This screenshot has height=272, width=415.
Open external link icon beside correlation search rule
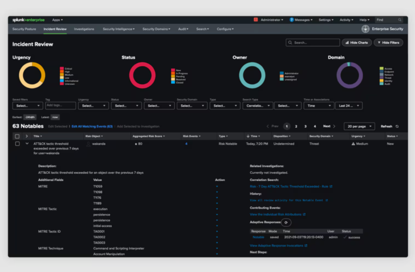331,186
